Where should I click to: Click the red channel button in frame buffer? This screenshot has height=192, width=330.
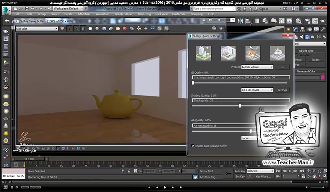(x=69, y=28)
